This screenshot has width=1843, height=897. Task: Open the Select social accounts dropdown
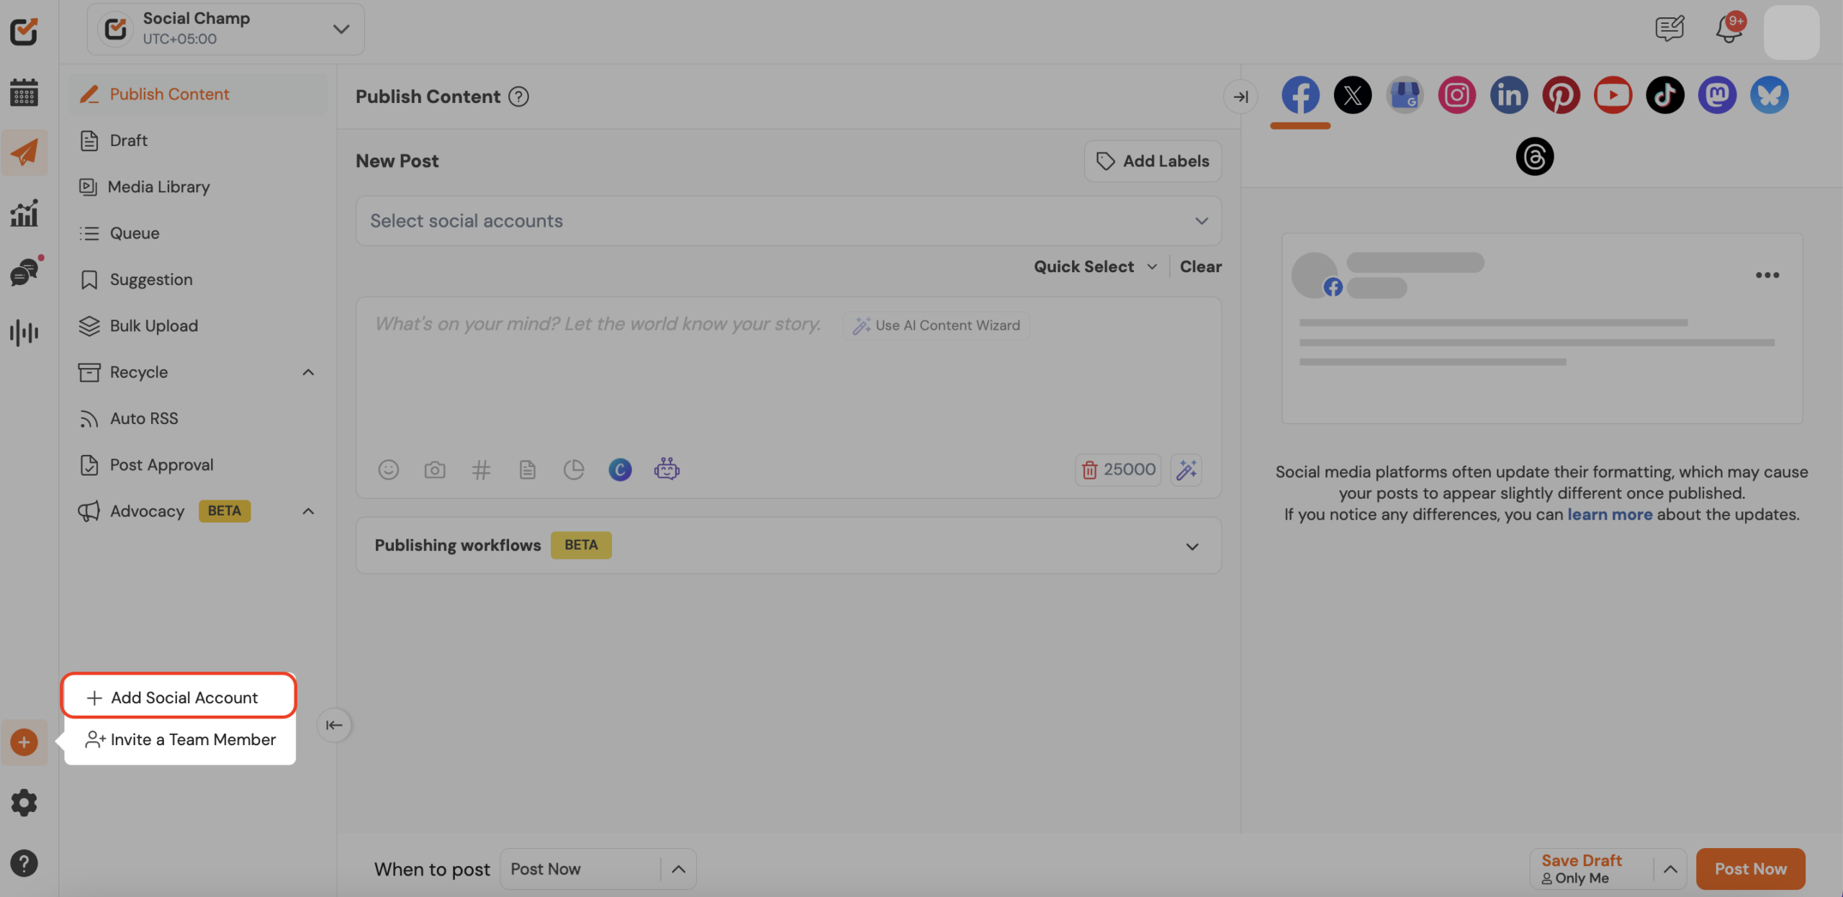tap(788, 221)
